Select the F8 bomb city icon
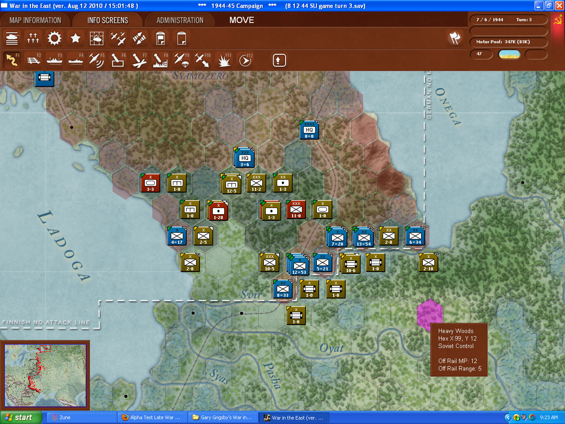Viewport: 565px width, 424px height. click(160, 60)
